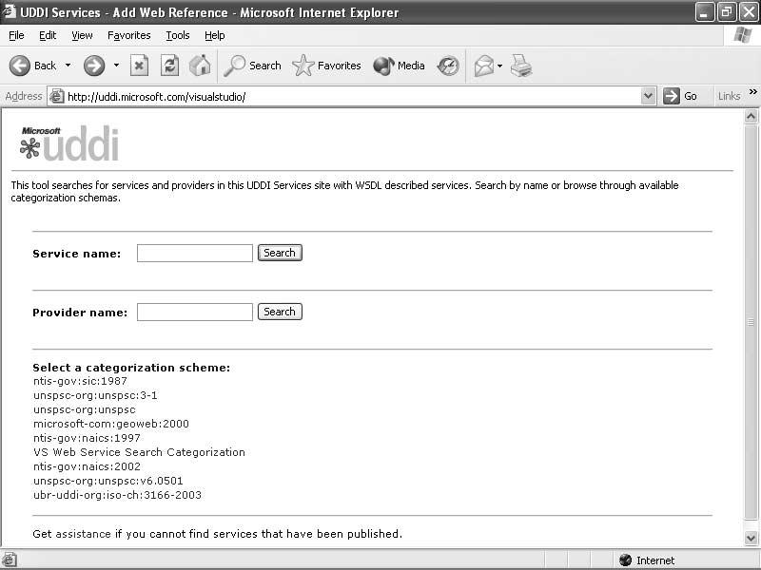The width and height of the screenshot is (761, 570).
Task: Click the Go button
Action: (680, 96)
